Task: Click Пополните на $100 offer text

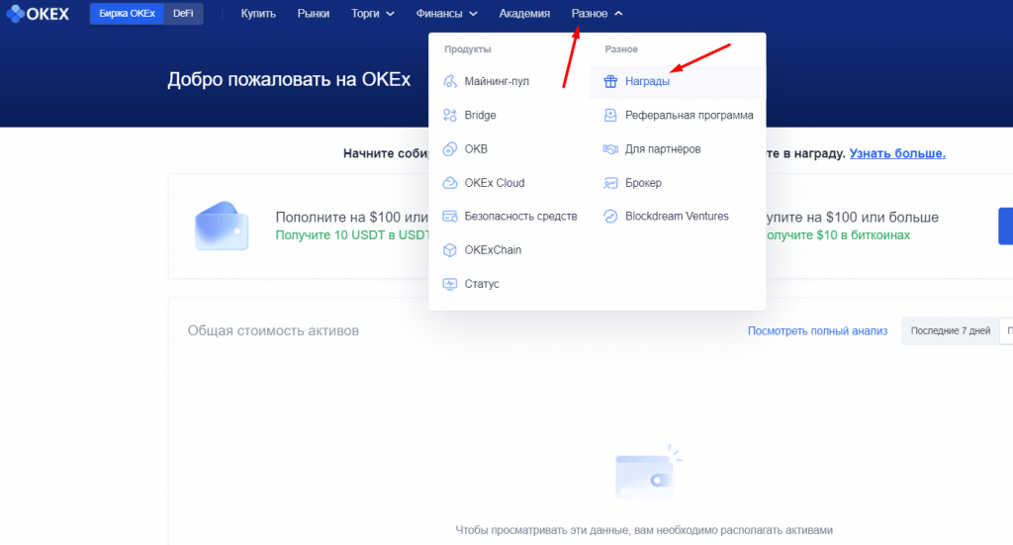Action: pyautogui.click(x=351, y=218)
